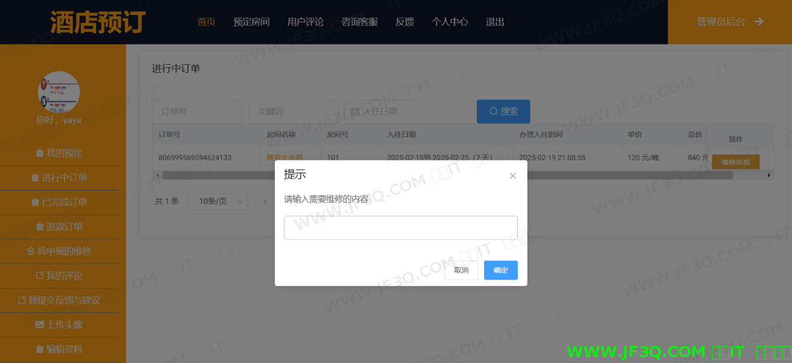This screenshot has width=792, height=363.
Task: Click the 确定 button in dialog
Action: click(500, 270)
